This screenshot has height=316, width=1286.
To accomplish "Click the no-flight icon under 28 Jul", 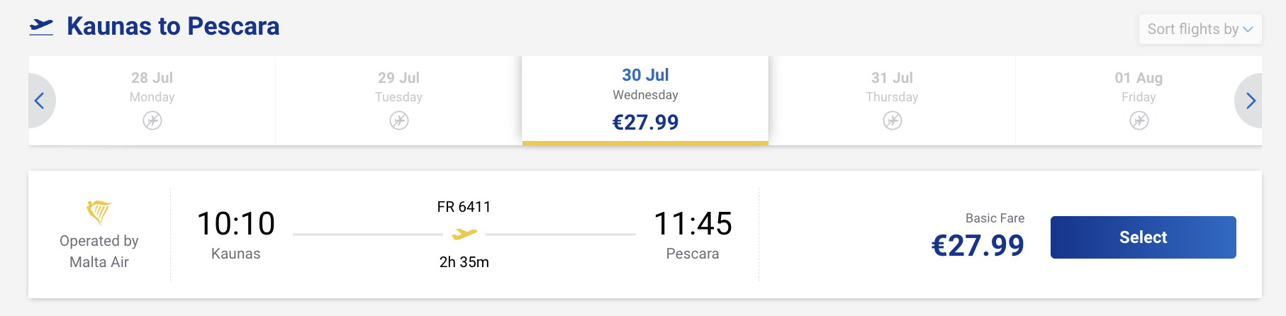I will [152, 120].
